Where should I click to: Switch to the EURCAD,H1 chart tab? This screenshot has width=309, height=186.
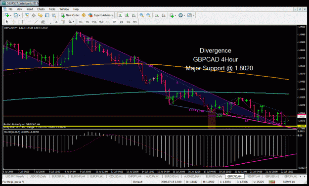click(x=172, y=176)
